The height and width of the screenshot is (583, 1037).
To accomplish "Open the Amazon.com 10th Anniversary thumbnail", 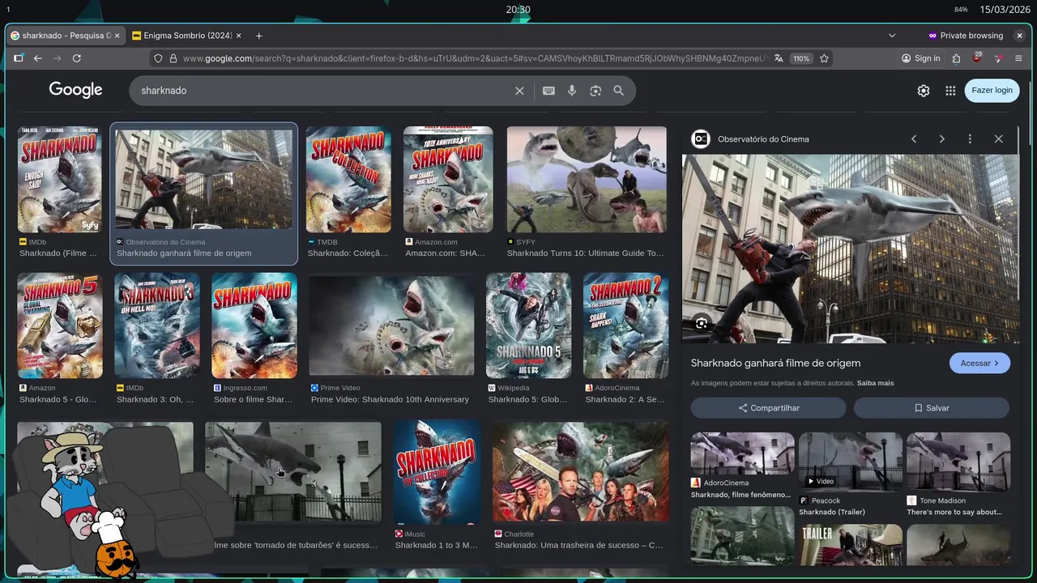I will (x=448, y=180).
